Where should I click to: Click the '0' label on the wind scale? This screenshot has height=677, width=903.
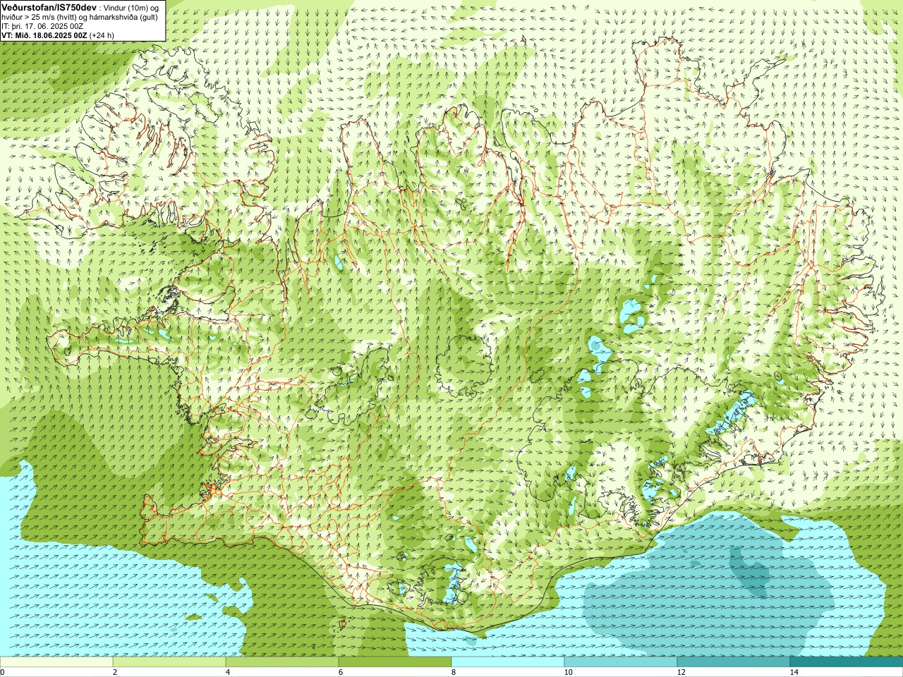[3, 672]
